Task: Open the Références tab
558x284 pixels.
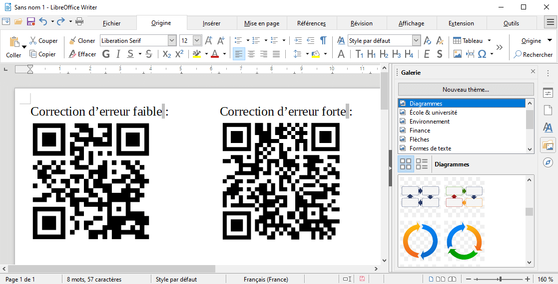Action: coord(311,23)
